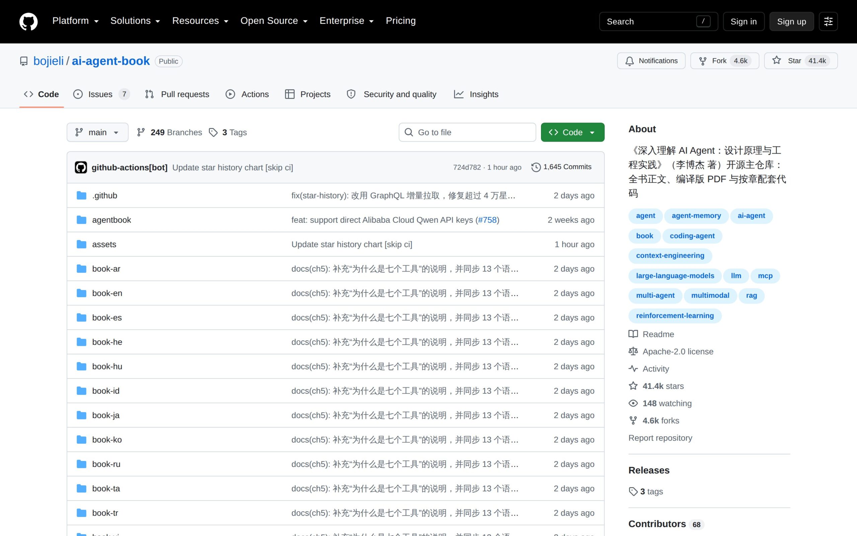Select the Code tab
The height and width of the screenshot is (536, 857).
[x=42, y=94]
